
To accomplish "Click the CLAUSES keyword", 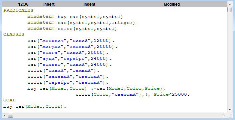I will pyautogui.click(x=14, y=35).
